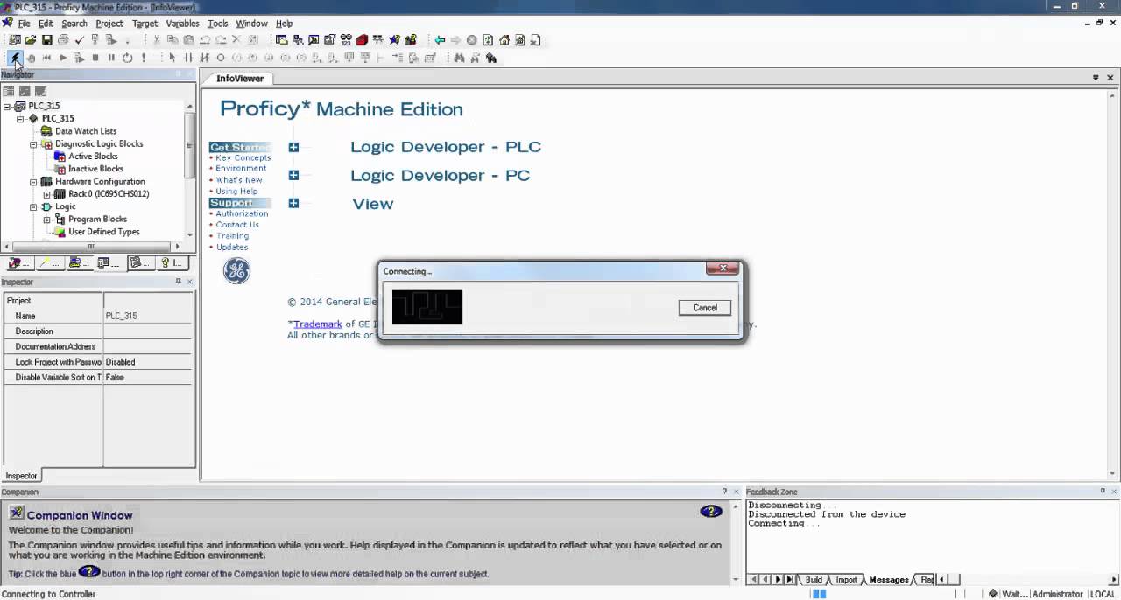Image resolution: width=1121 pixels, height=600 pixels.
Task: Switch to the Import tab in Feedback Zone
Action: click(846, 579)
